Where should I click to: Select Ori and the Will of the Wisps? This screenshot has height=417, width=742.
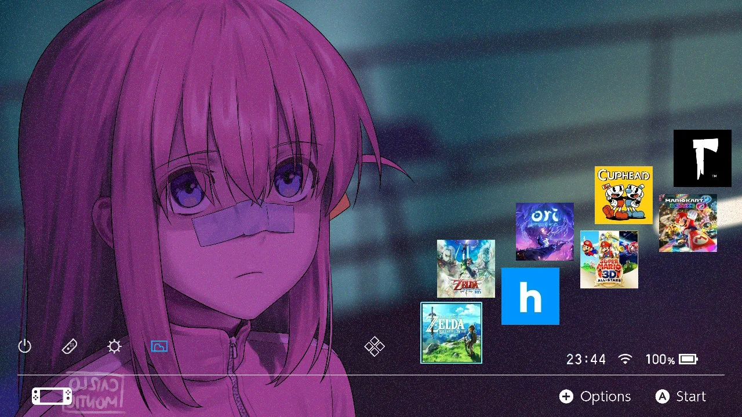coord(545,232)
